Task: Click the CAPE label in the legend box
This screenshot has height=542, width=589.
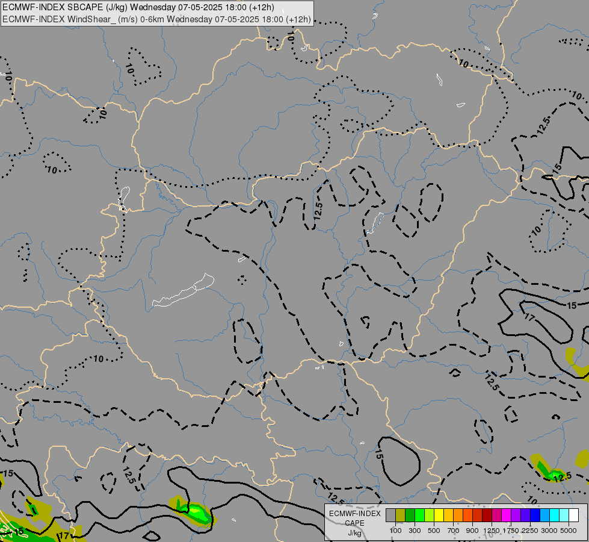Action: click(x=354, y=523)
